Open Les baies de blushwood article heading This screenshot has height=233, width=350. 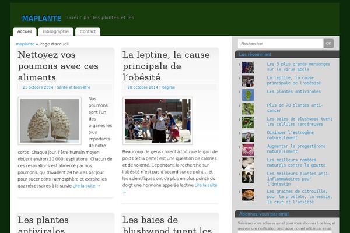point(167,225)
